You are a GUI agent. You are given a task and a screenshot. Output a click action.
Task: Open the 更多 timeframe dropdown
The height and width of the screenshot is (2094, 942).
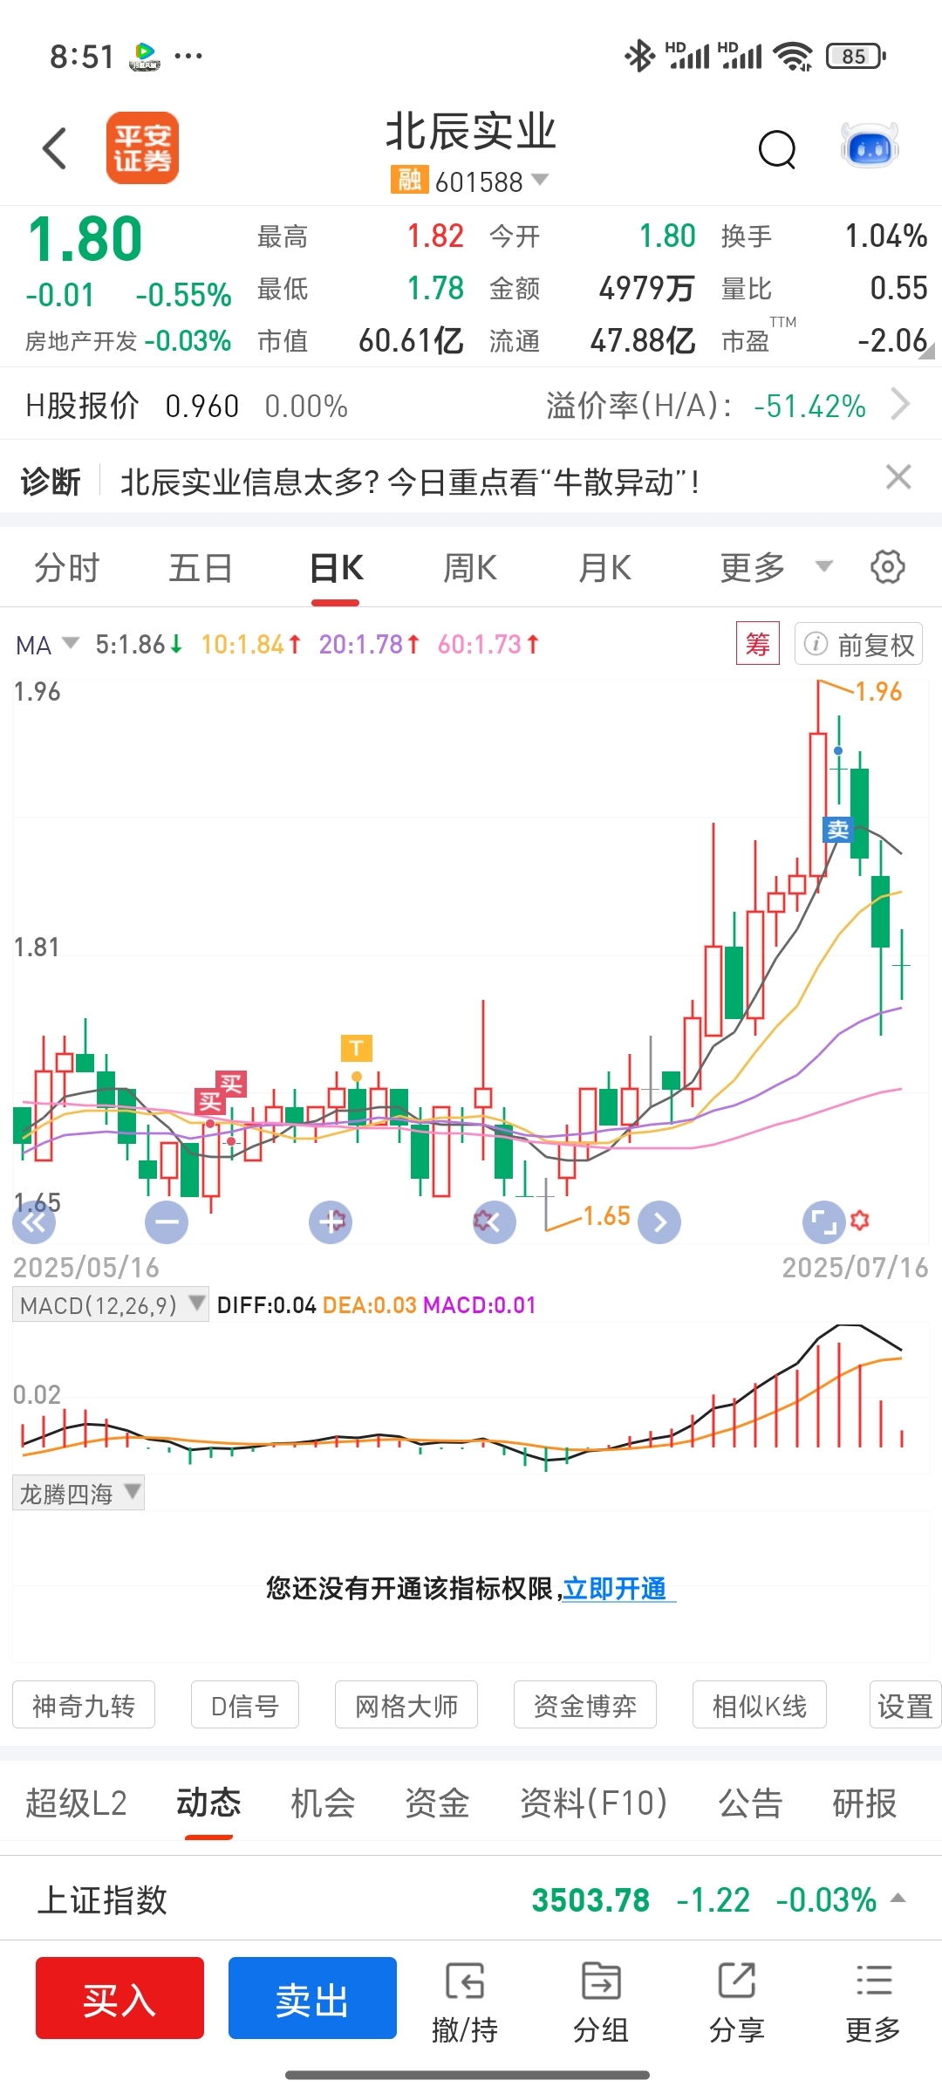[x=775, y=568]
